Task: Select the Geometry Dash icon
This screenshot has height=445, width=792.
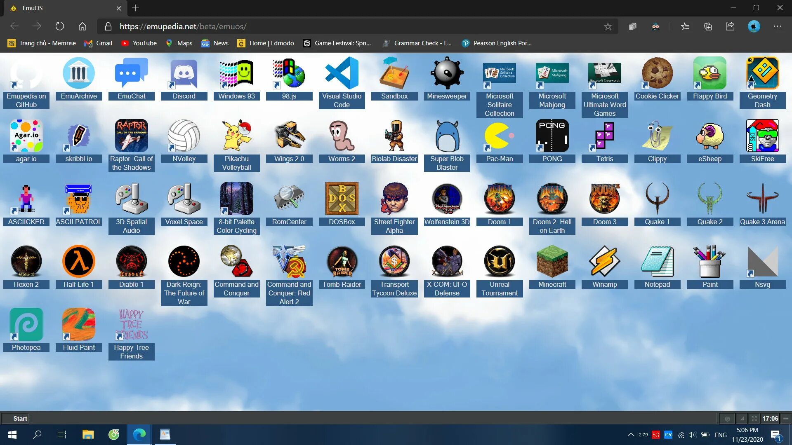Action: [762, 82]
